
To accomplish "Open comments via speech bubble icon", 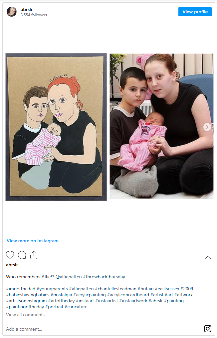I will tap(22, 255).
